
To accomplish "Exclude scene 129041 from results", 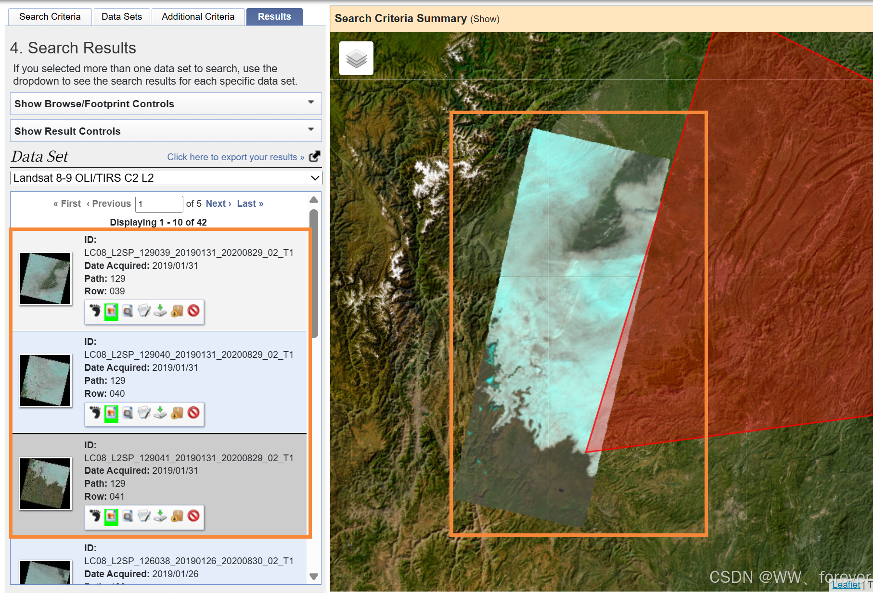I will pyautogui.click(x=193, y=517).
